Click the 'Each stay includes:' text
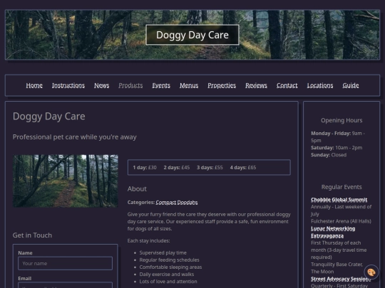385x288 pixels. (x=148, y=241)
